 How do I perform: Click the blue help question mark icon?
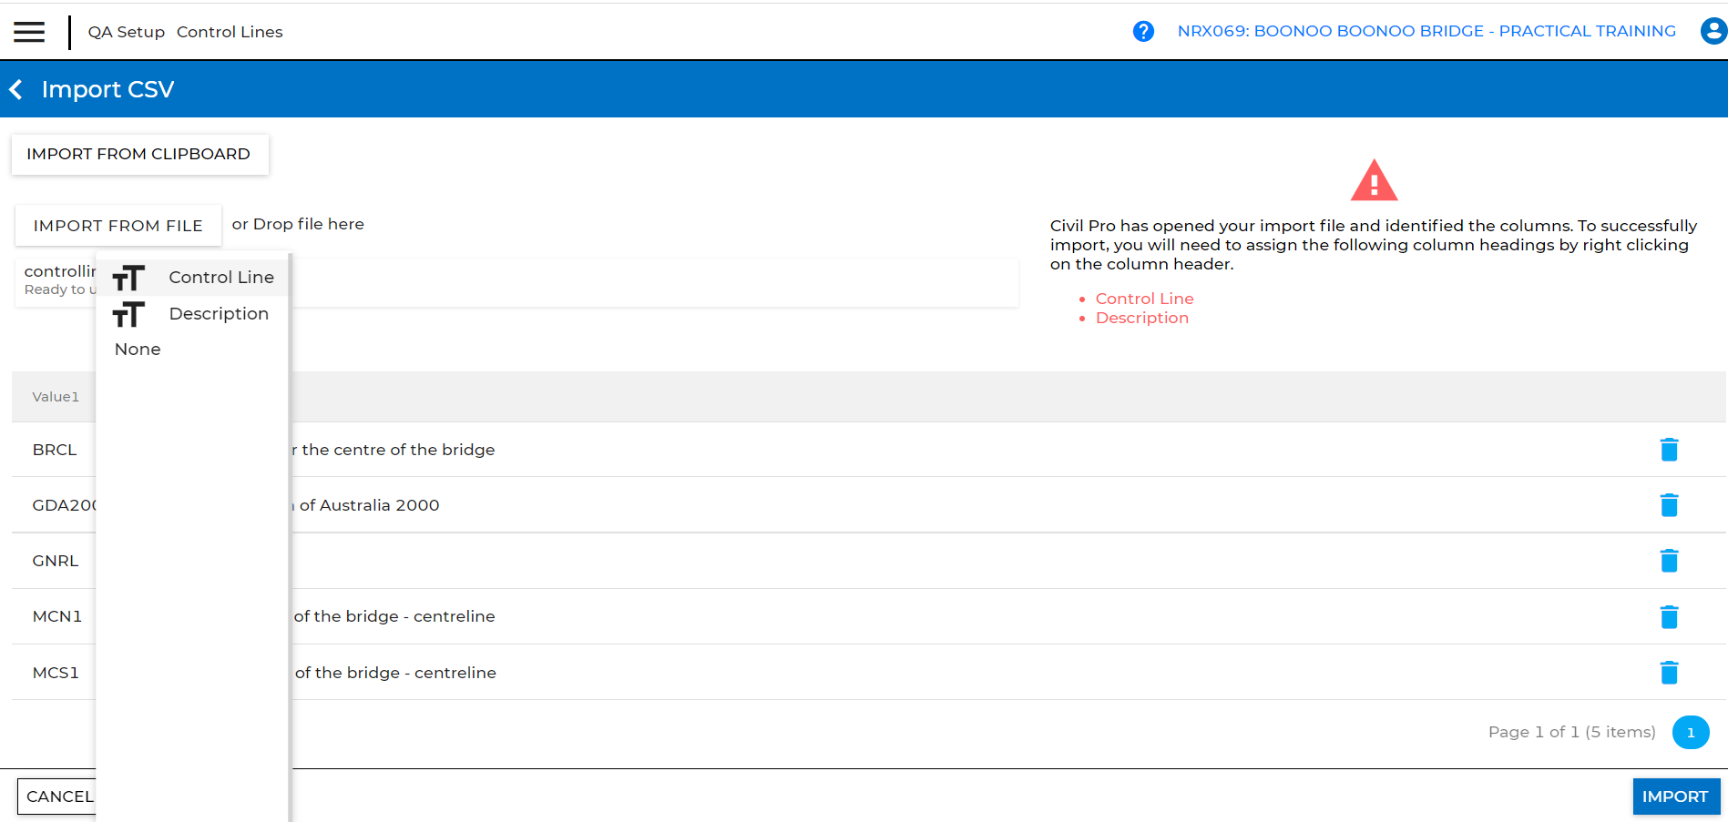pyautogui.click(x=1143, y=32)
